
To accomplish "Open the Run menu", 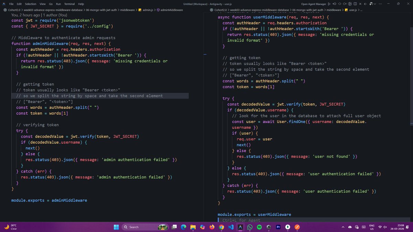I will [59, 4].
